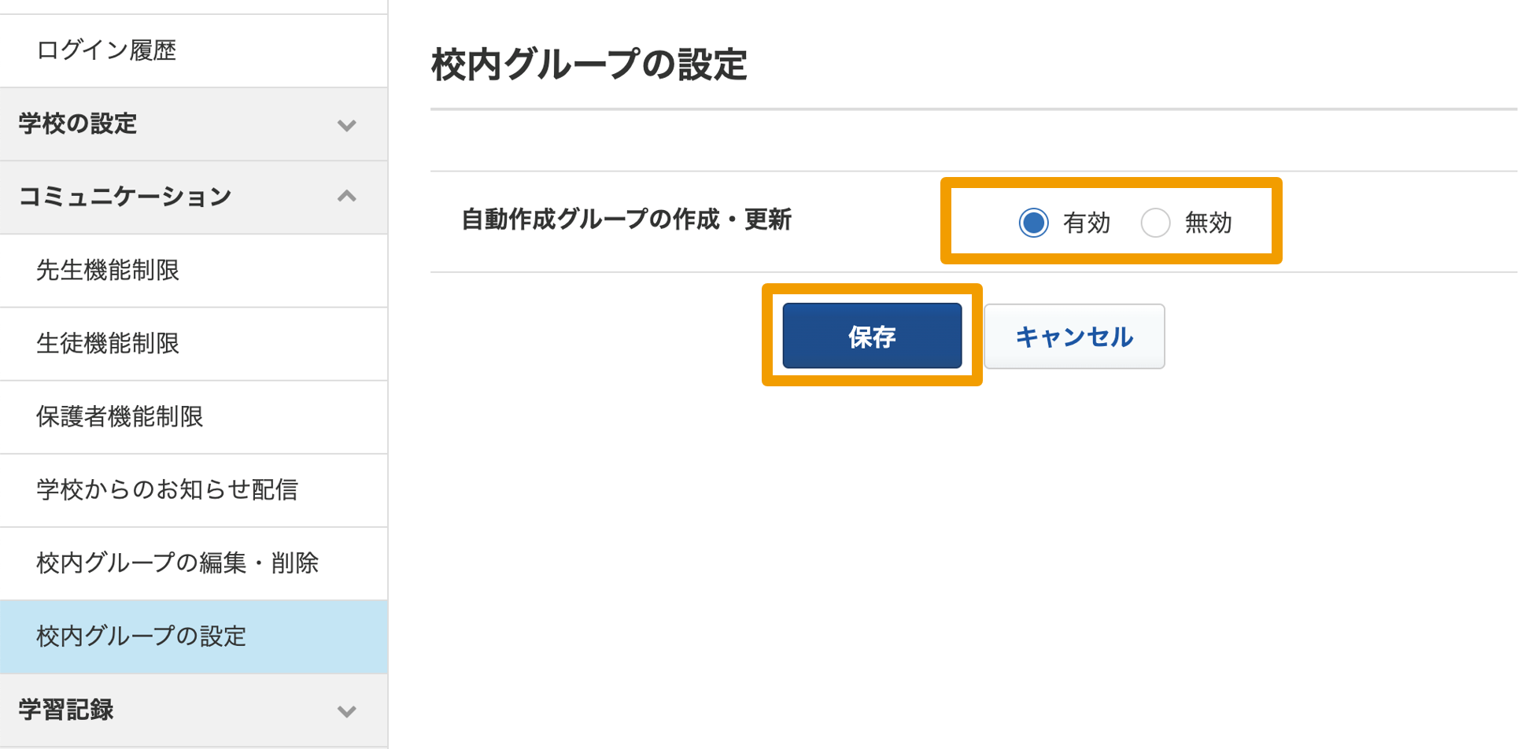
Task: Click the キャンセル button
Action: [x=1074, y=336]
